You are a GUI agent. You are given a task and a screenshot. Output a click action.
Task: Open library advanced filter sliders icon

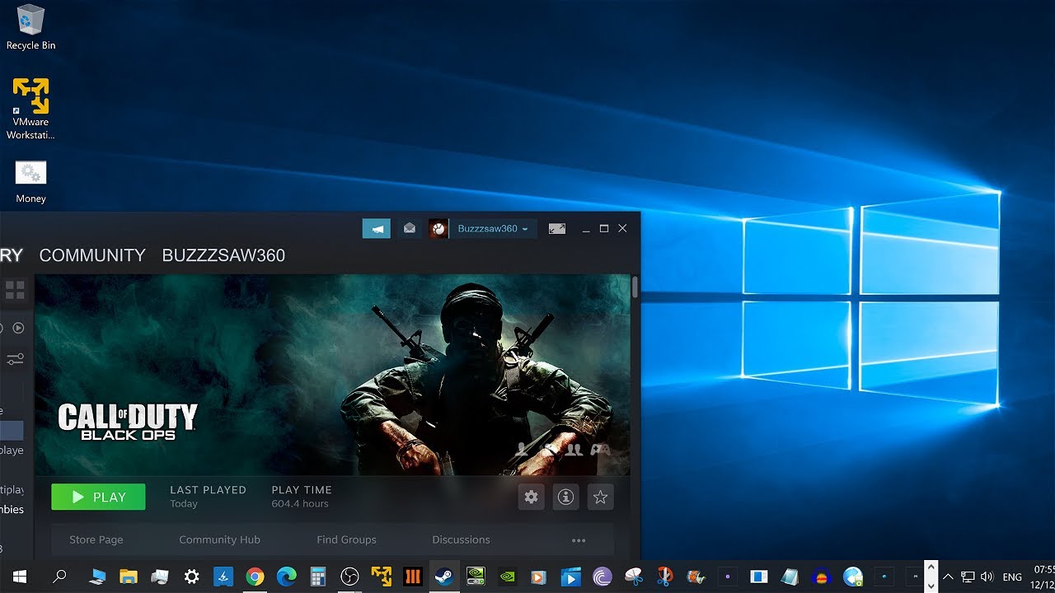[15, 359]
